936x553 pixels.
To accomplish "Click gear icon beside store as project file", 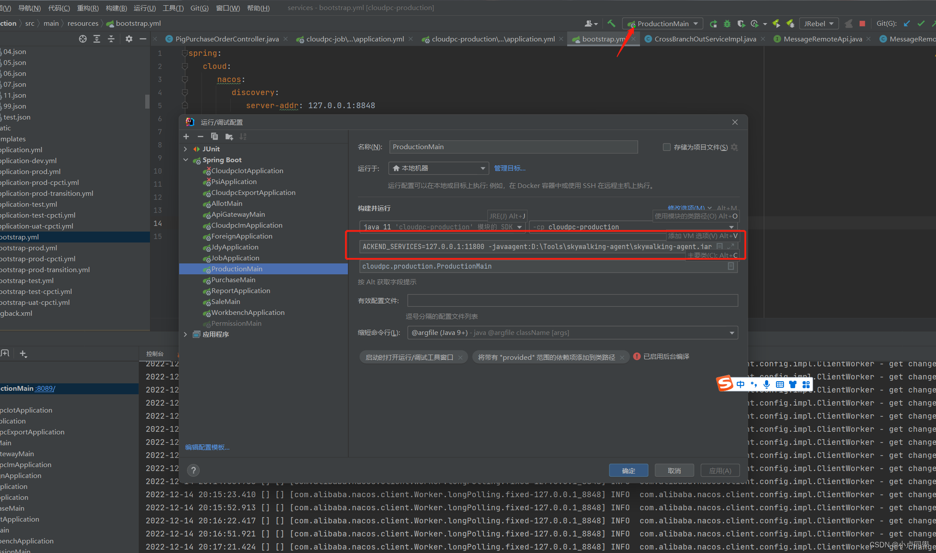I will coord(734,147).
